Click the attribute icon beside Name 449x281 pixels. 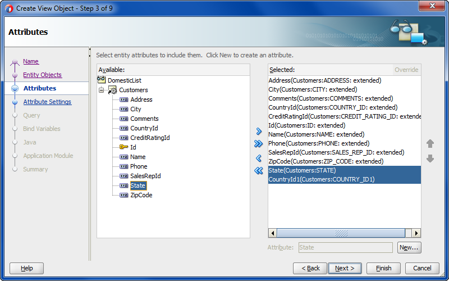[x=123, y=157]
